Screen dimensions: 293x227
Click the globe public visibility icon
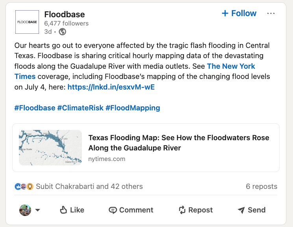(63, 32)
